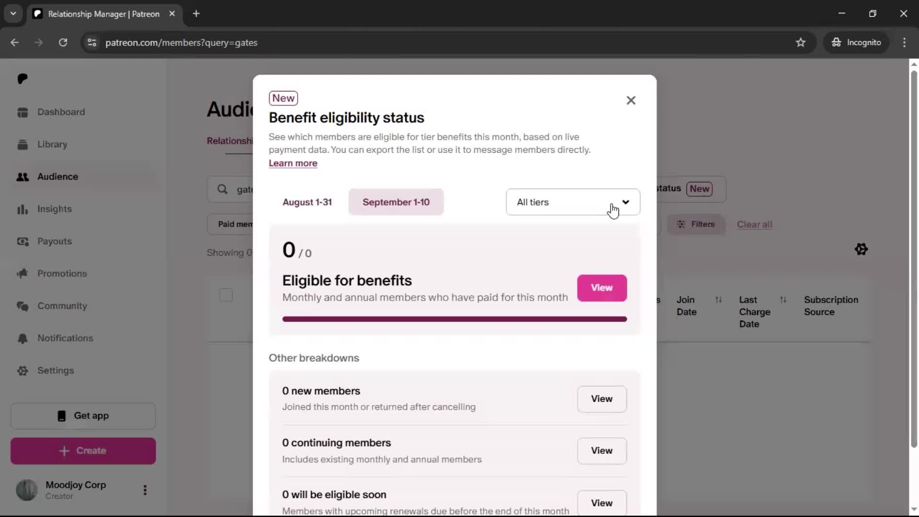
Task: Sort by Join Date column arrows
Action: [718, 300]
